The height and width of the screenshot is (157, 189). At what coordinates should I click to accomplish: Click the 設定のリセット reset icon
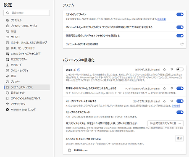coord(8,93)
